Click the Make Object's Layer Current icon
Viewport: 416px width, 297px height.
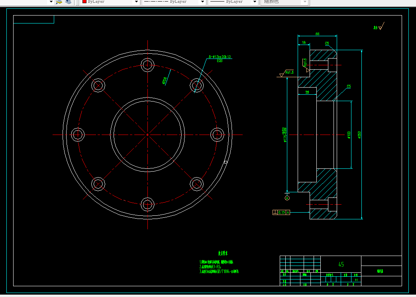pos(59,2)
